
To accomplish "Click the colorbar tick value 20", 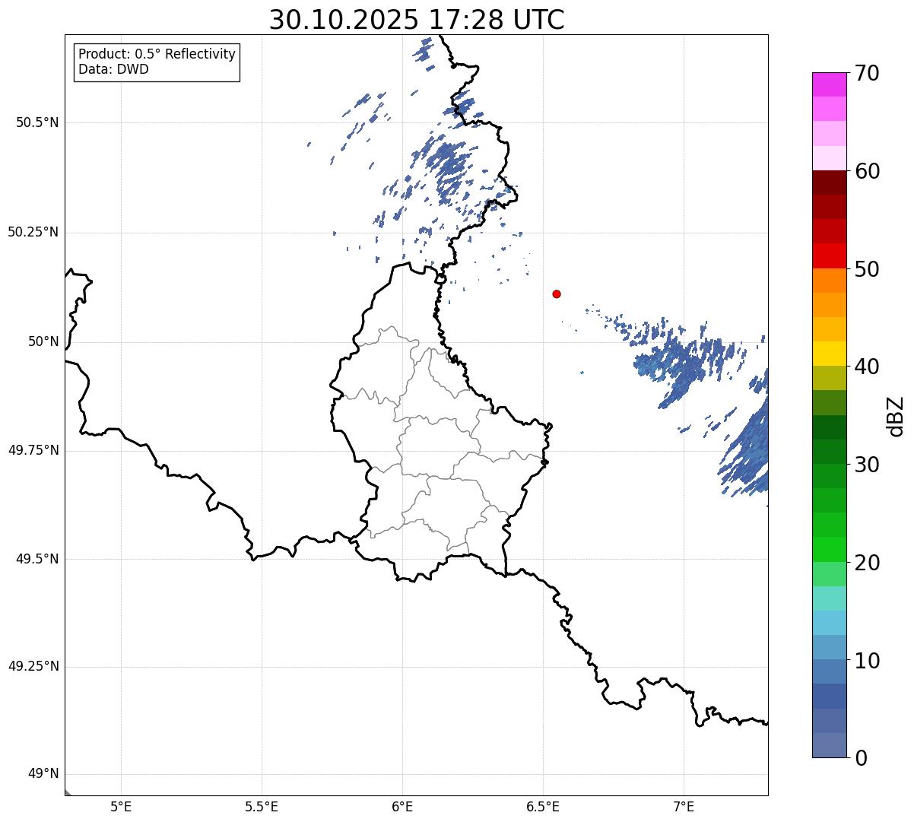I will tap(867, 563).
